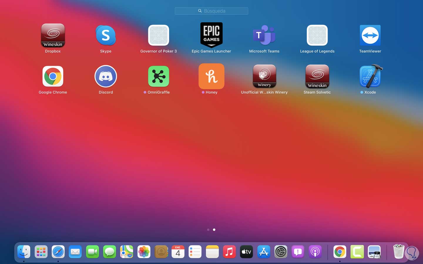Open Governor of Poker 3
Image resolution: width=423 pixels, height=264 pixels.
pos(159,35)
